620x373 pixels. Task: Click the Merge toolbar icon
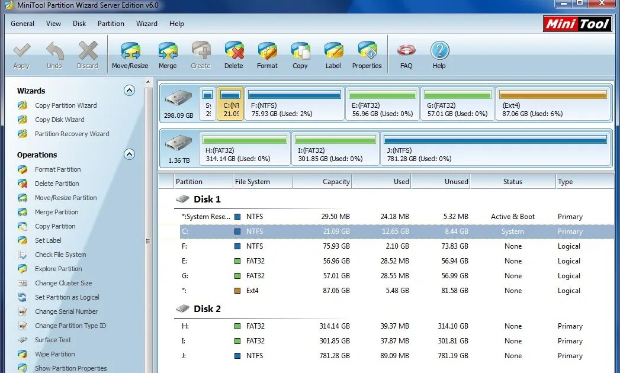(168, 51)
